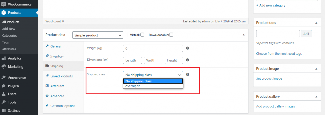
Task: Click the Plugins plug icon
Action: click(x=3, y=86)
